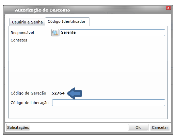Select the generation code 52764
The image size is (176, 137).
coord(58,93)
